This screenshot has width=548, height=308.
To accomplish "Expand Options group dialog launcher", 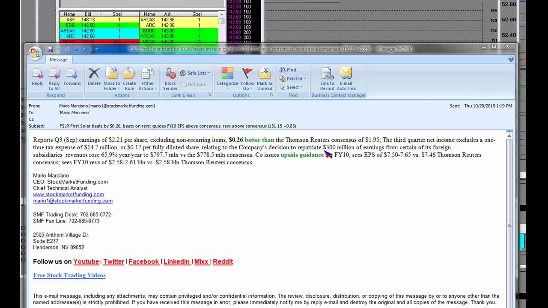I will click(272, 95).
